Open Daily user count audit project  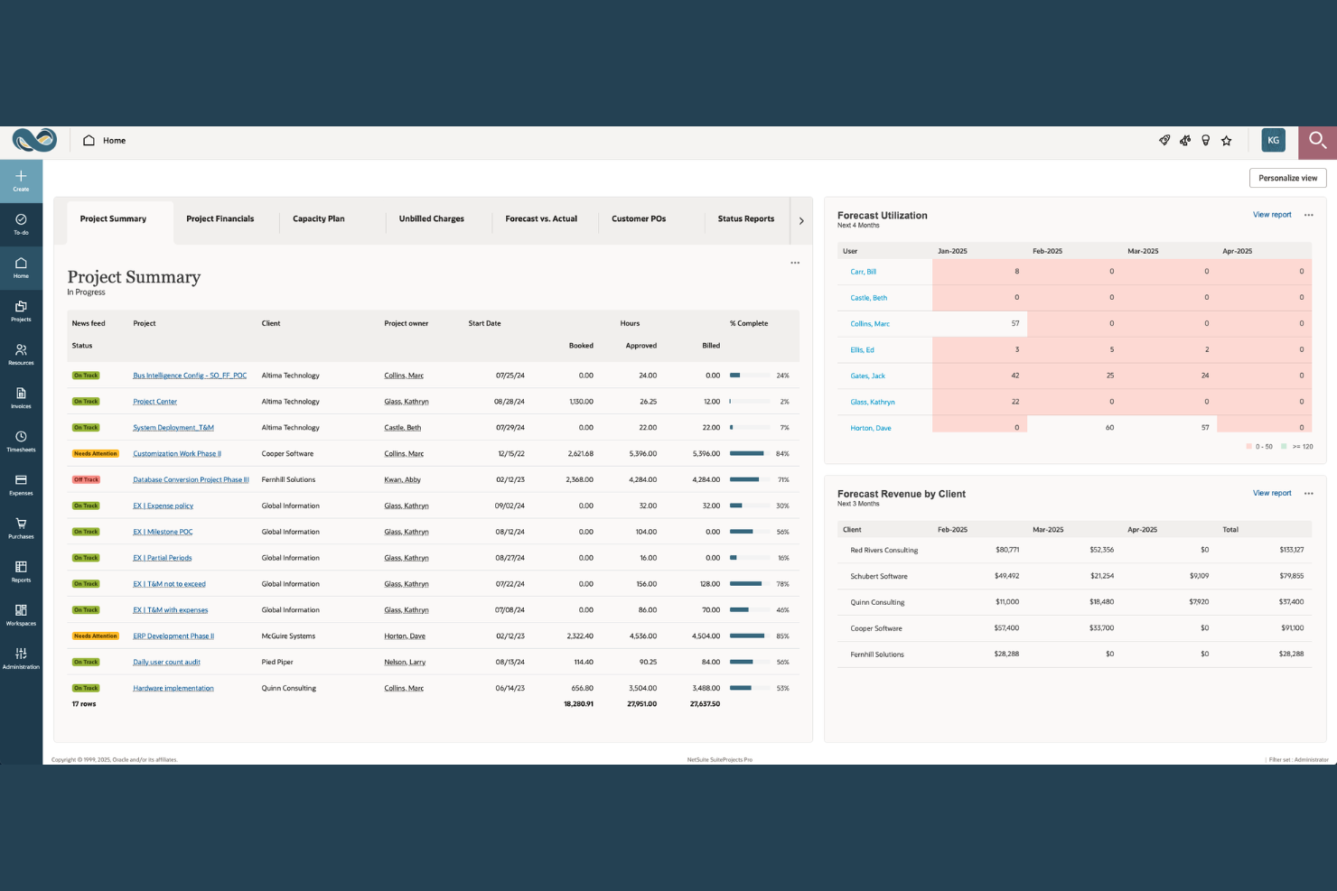pos(166,663)
